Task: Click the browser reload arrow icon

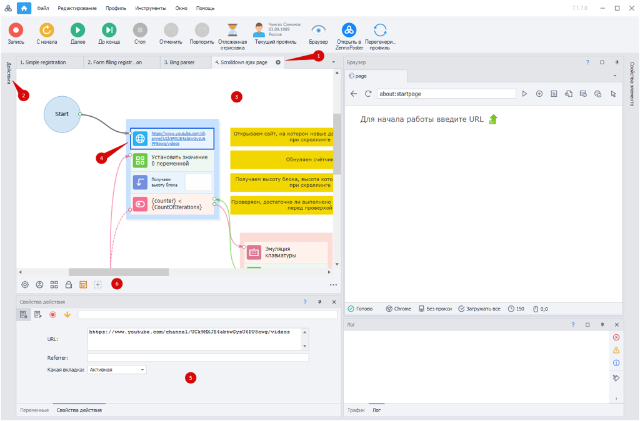Action: pyautogui.click(x=368, y=94)
